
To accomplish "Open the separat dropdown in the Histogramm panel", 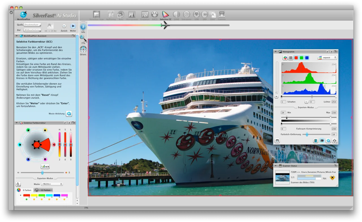I will click(x=327, y=58).
